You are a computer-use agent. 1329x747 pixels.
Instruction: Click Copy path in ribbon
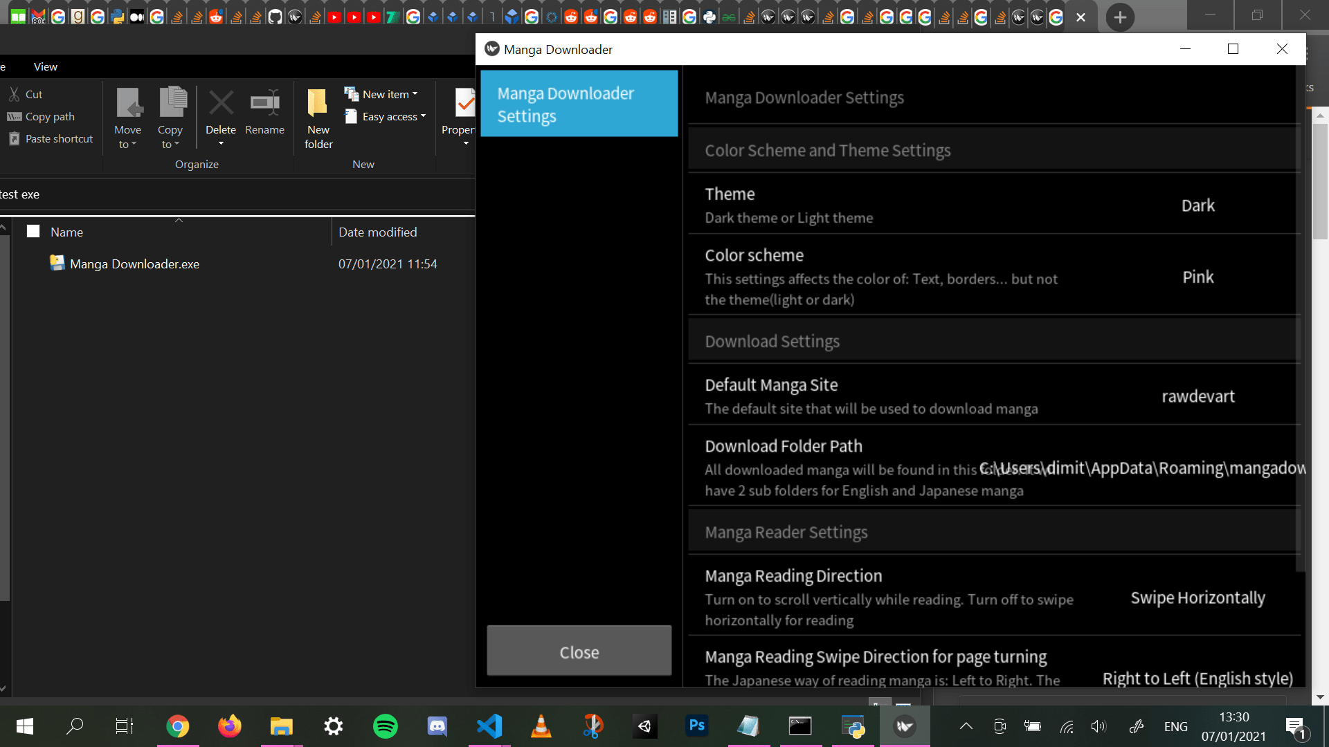pos(49,116)
